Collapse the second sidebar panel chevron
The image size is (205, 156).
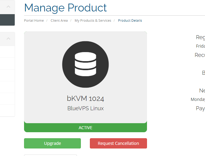click(8, 39)
